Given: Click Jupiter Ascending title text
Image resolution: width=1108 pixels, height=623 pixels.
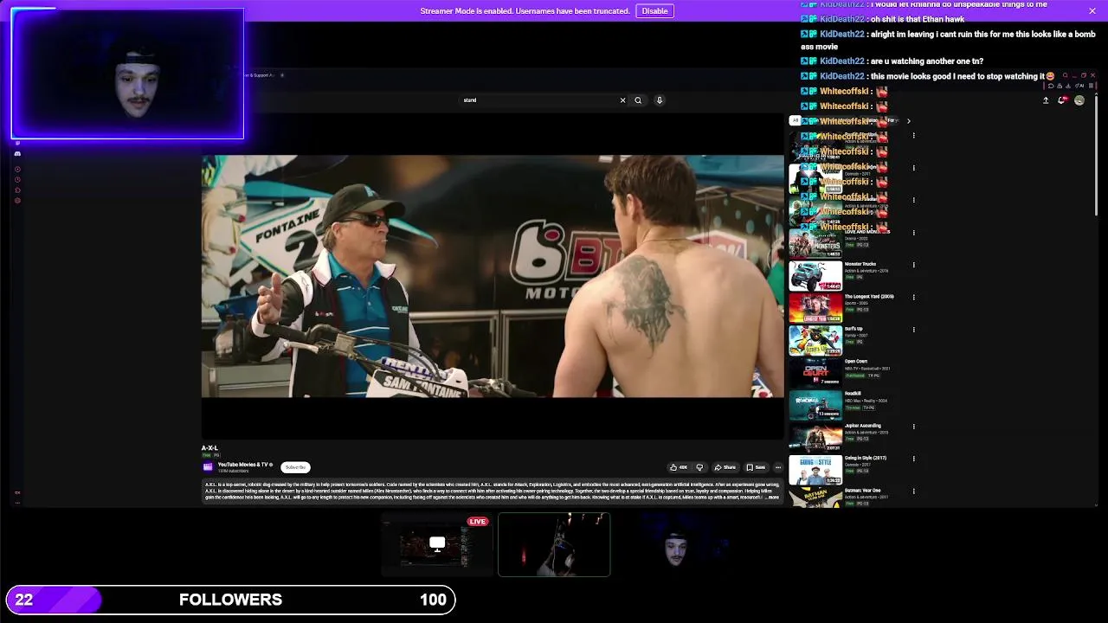Looking at the screenshot, I should point(863,426).
